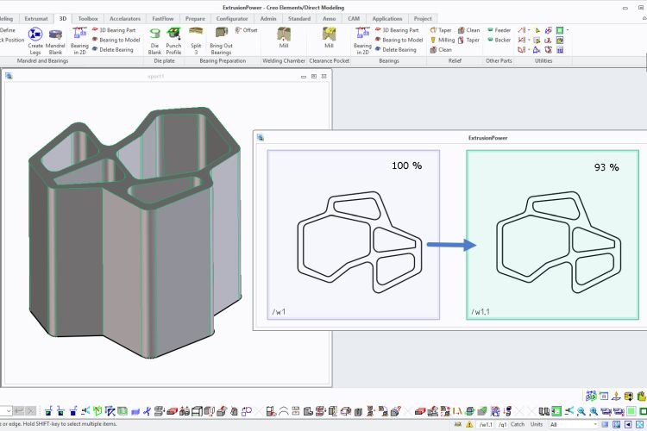The height and width of the screenshot is (431, 647).
Task: Click the first Taper tool in Relief group
Action: 441,30
